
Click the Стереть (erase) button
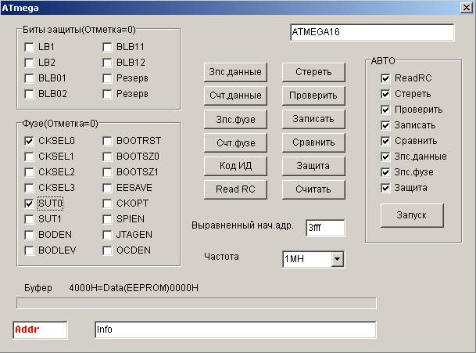[313, 72]
